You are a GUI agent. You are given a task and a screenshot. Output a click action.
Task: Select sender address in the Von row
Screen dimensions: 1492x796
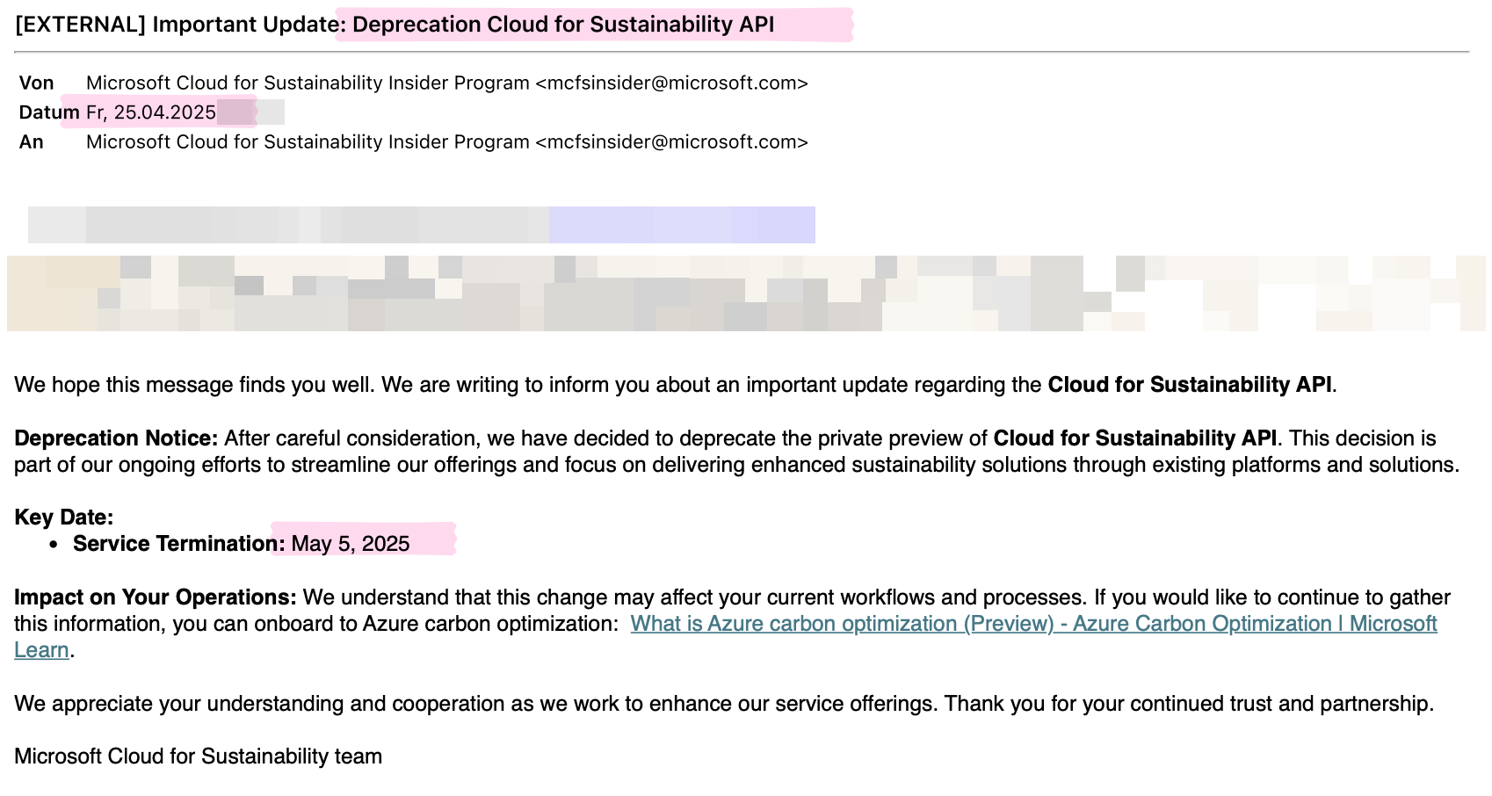coord(671,83)
